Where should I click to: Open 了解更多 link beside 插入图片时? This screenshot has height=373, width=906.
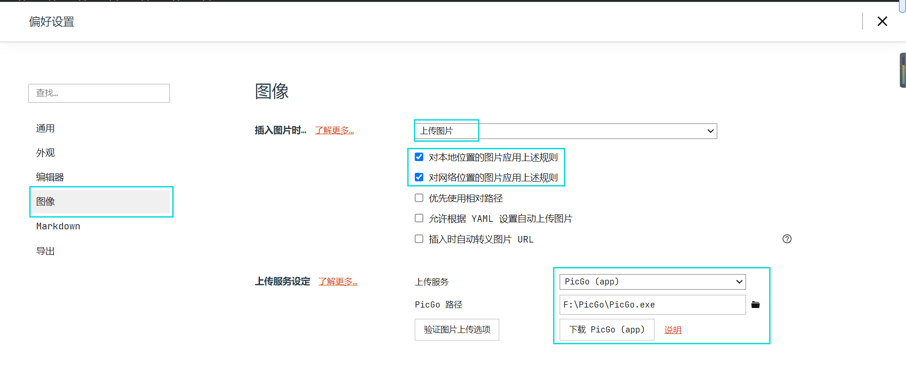(334, 130)
